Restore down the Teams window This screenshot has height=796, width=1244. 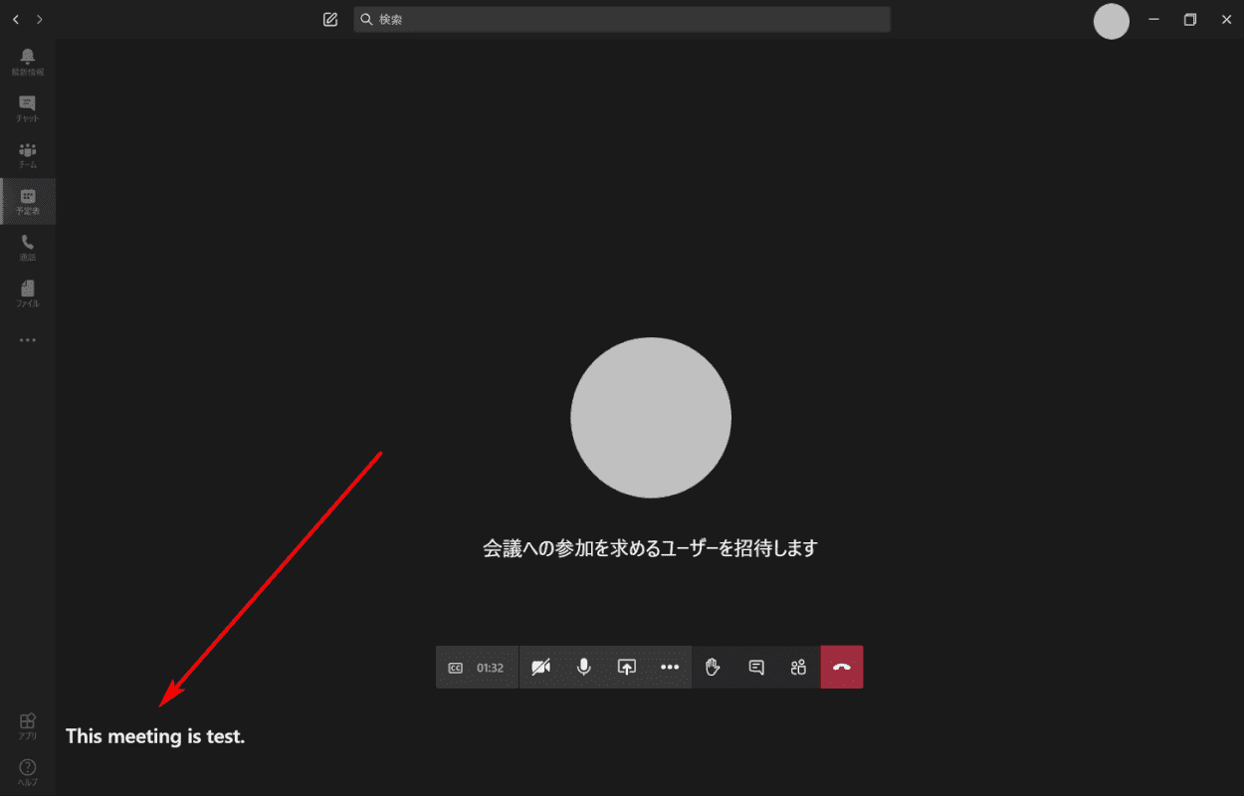coord(1189,19)
